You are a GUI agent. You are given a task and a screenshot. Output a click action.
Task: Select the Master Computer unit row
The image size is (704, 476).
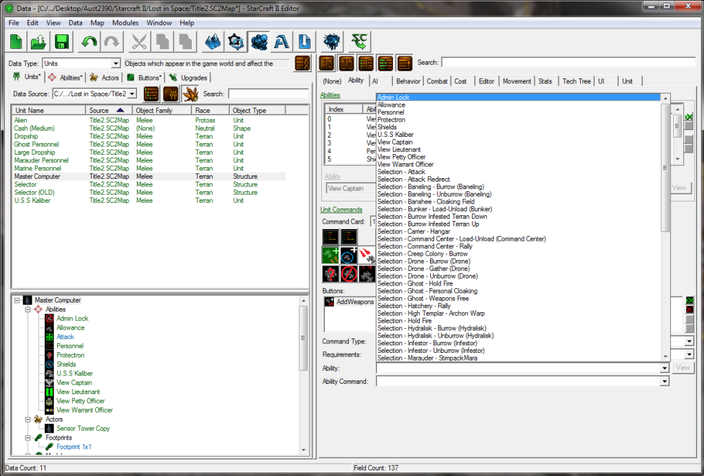click(149, 176)
